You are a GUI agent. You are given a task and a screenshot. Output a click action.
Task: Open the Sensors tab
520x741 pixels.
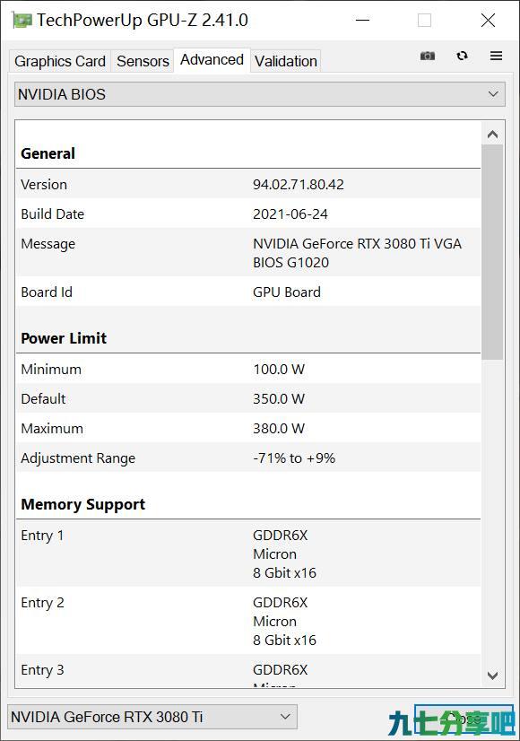(x=143, y=61)
